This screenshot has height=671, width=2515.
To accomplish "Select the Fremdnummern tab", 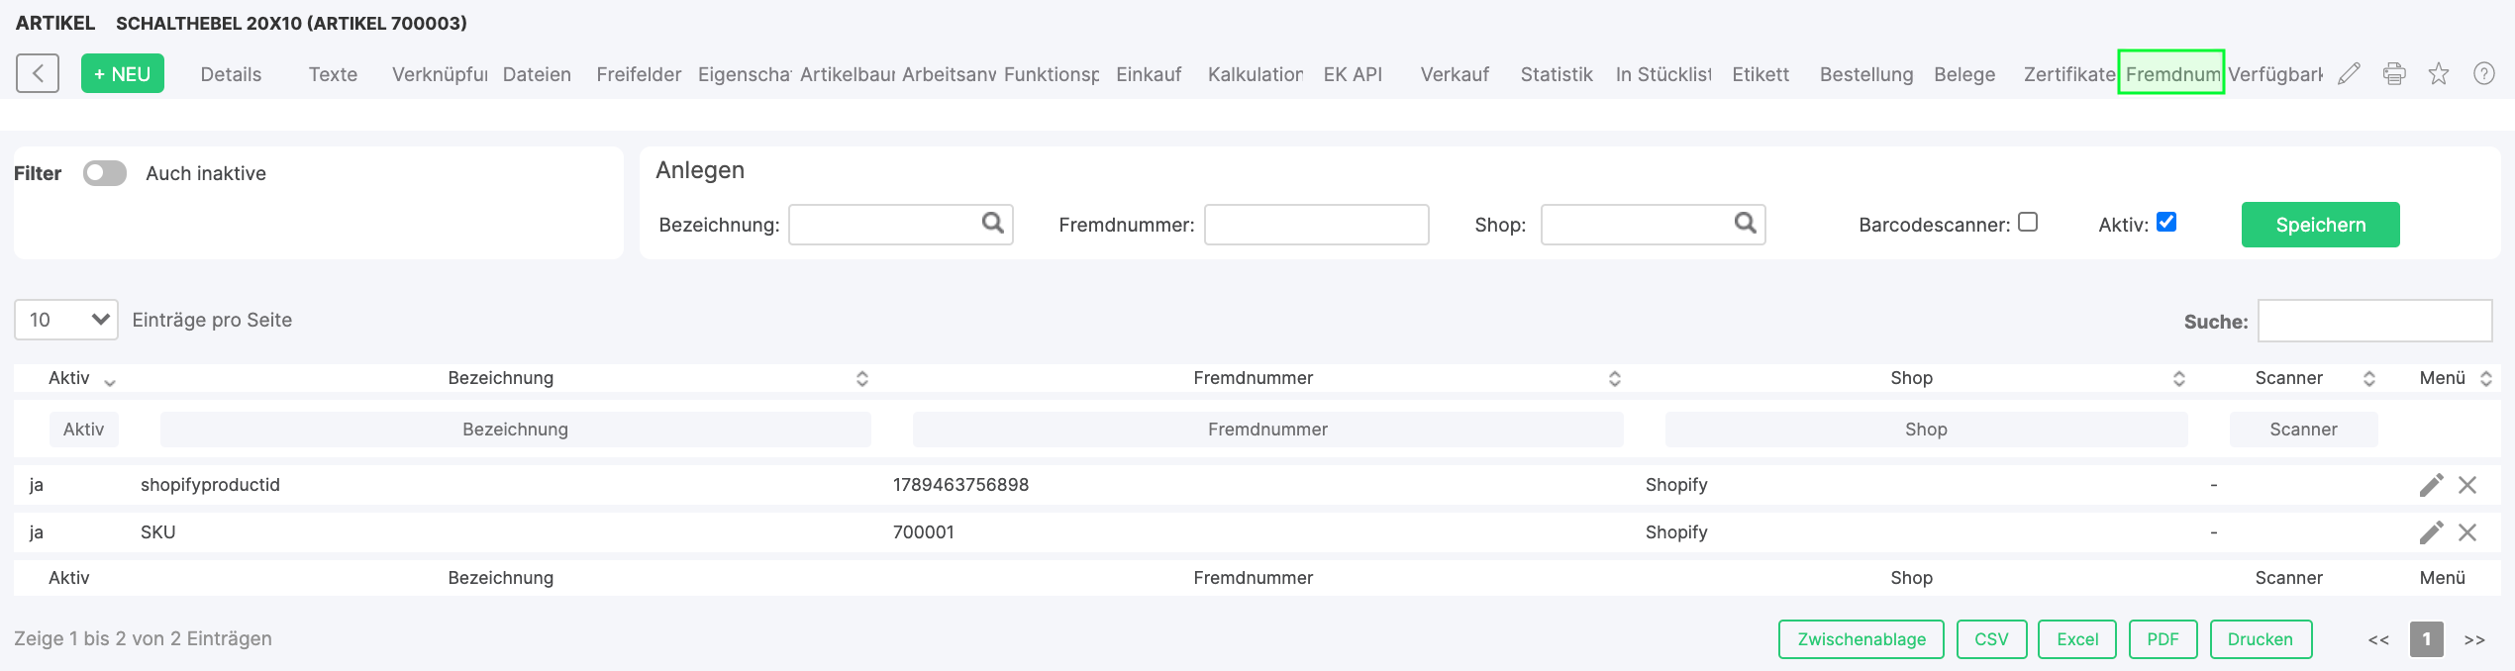I will (x=2171, y=74).
